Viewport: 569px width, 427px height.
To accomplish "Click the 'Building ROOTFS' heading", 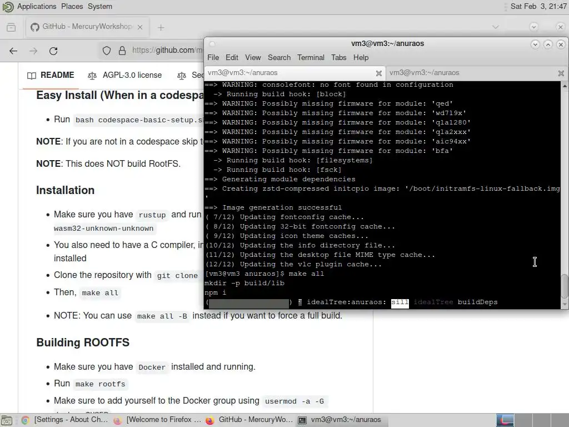I will click(x=83, y=342).
